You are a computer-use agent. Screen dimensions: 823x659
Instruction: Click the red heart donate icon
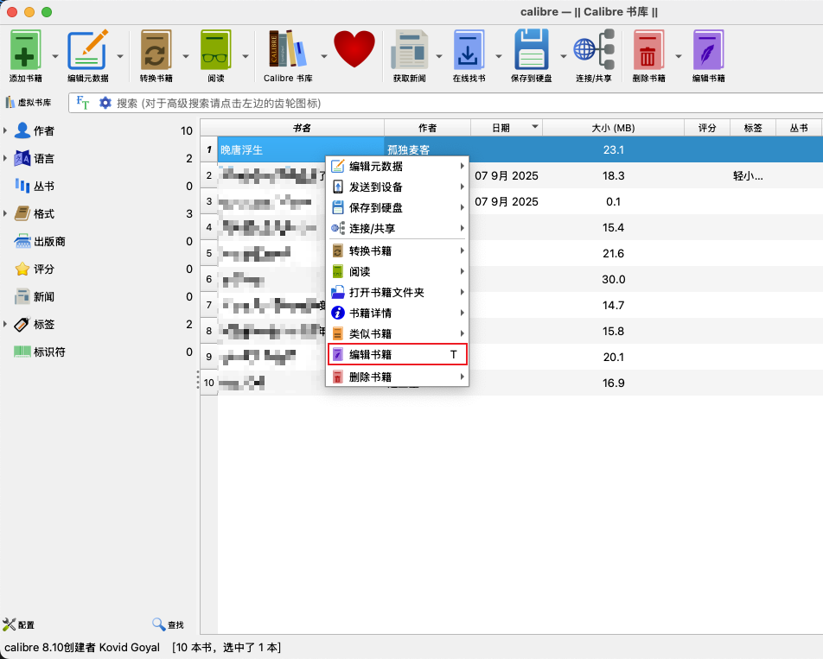pyautogui.click(x=354, y=49)
